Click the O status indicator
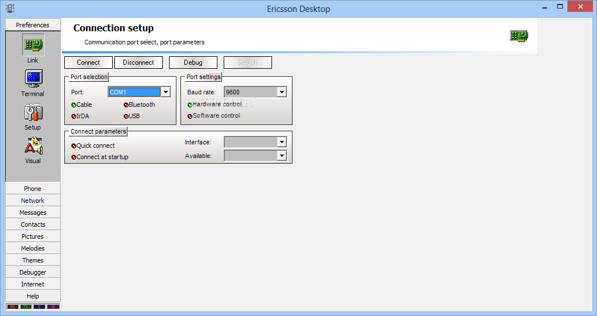 click(53, 306)
